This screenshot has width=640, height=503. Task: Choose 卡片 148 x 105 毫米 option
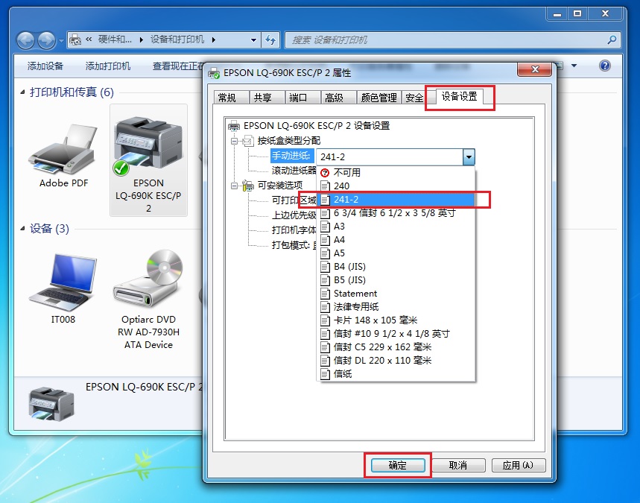click(396, 320)
